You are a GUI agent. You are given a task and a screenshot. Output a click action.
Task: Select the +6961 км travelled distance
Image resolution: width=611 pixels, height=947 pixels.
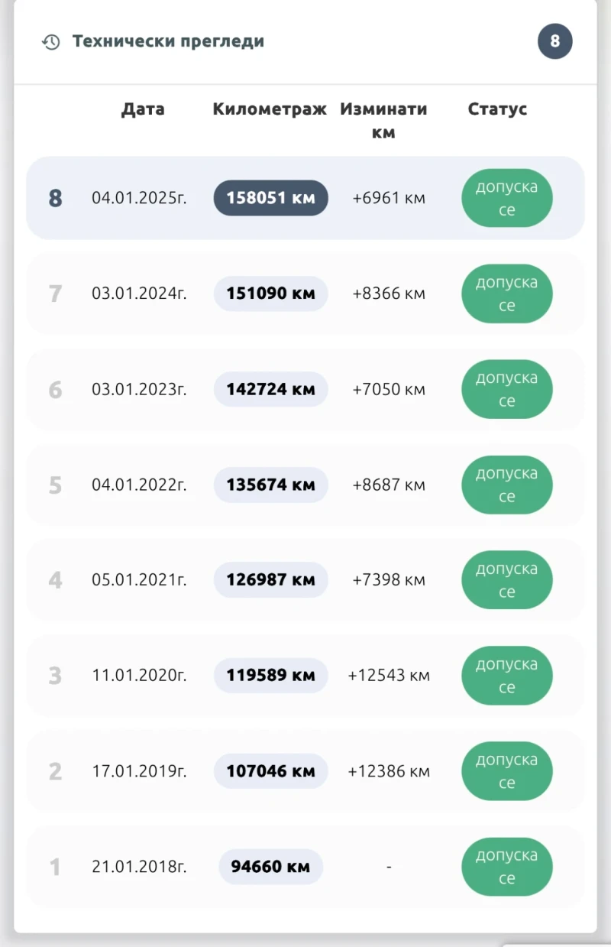pos(389,198)
